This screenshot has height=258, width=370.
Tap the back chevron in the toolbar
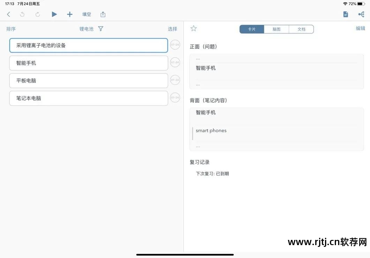(8, 14)
